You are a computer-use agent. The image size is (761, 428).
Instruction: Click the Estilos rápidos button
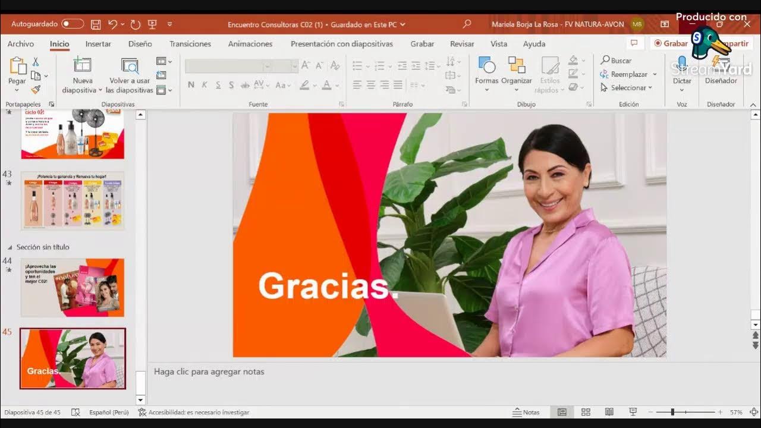pyautogui.click(x=549, y=74)
